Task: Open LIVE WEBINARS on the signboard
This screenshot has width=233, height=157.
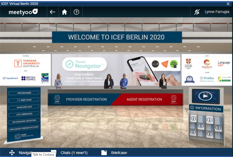Action: (x=24, y=114)
